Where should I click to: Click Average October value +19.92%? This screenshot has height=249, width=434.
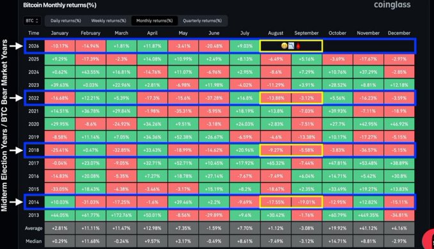[x=337, y=228]
